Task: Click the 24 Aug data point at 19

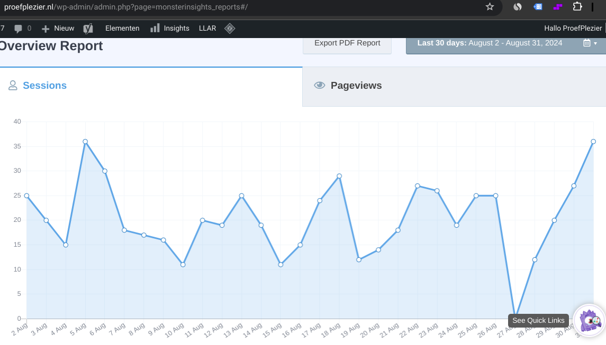Action: coord(456,226)
